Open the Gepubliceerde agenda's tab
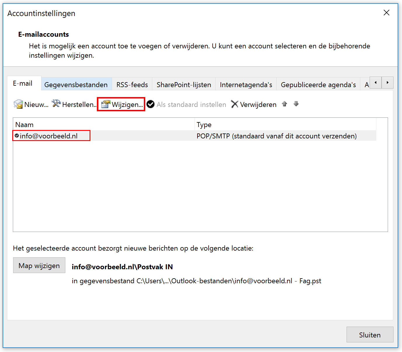The image size is (402, 352). tap(318, 85)
